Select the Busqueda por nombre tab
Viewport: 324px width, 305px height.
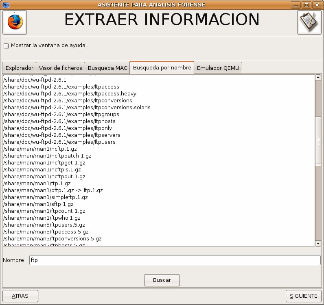(x=162, y=68)
